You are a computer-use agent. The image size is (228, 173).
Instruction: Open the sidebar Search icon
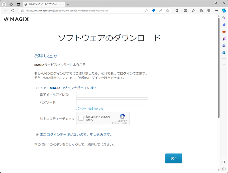click(224, 18)
